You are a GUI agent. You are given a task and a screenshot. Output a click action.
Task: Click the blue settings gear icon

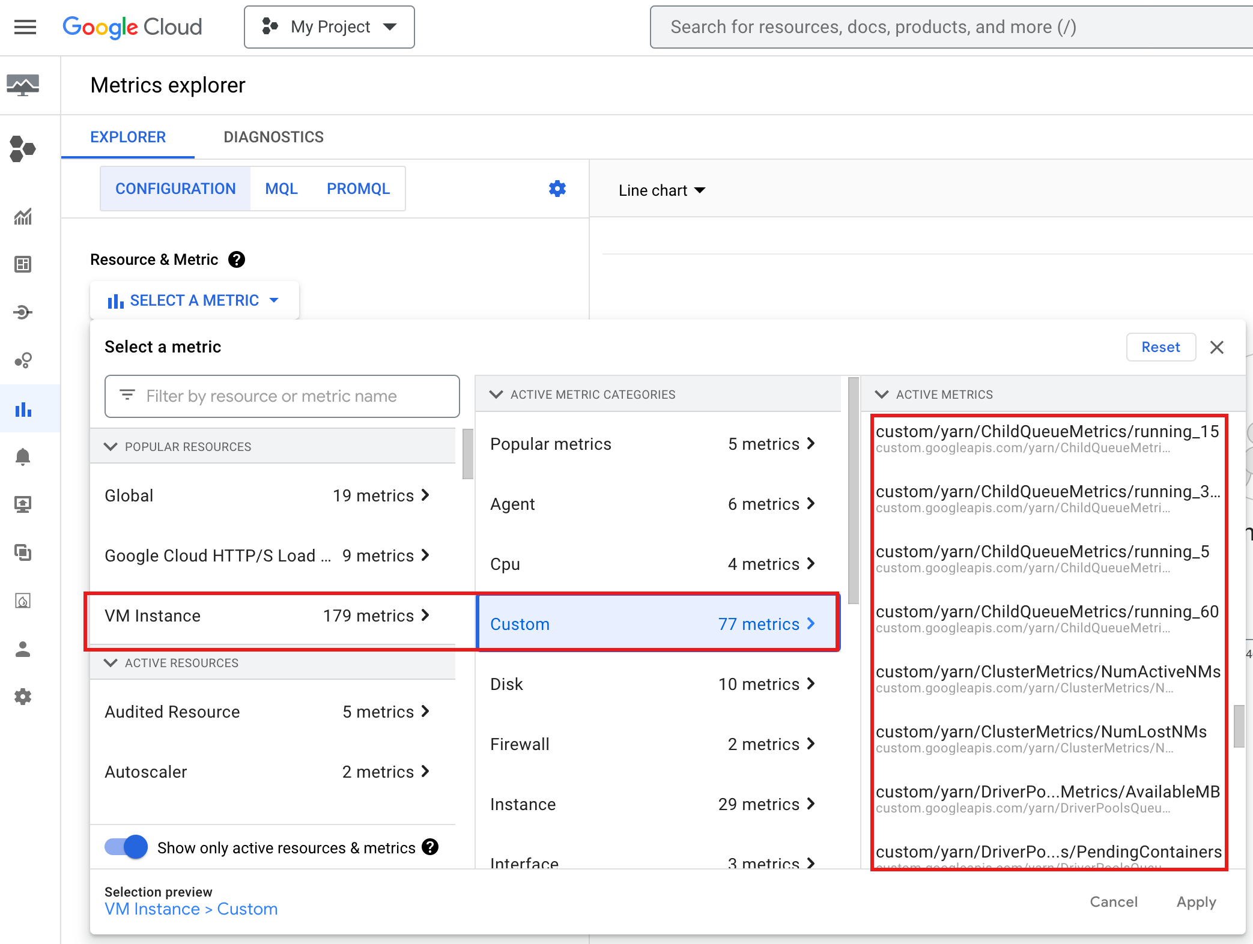(x=557, y=189)
